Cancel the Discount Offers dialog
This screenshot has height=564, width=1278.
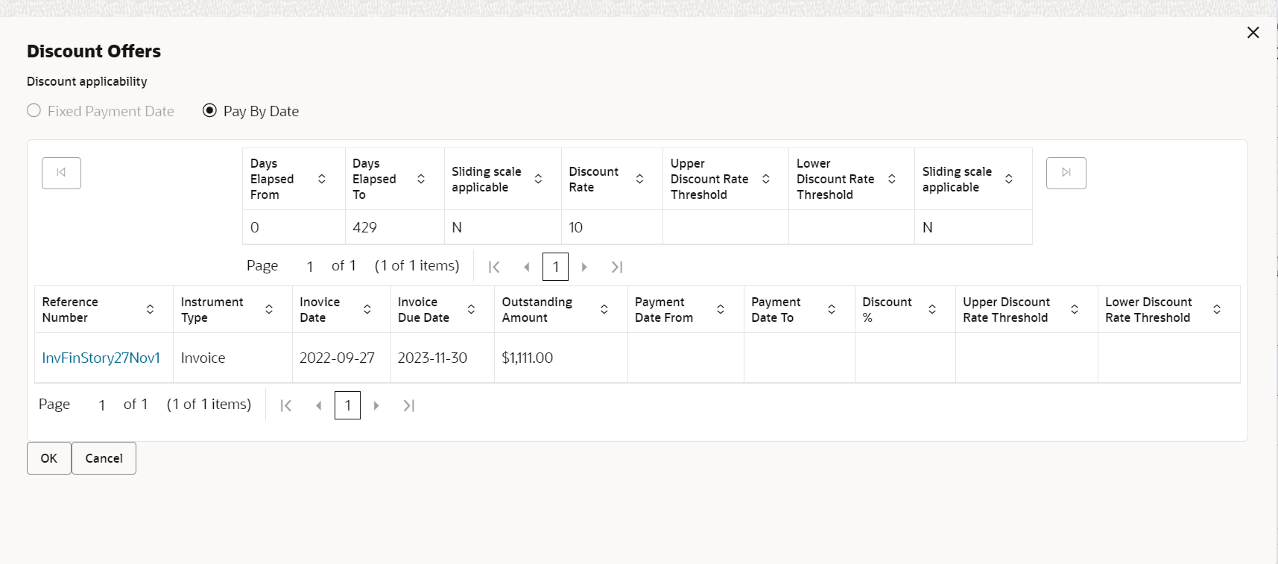tap(104, 458)
